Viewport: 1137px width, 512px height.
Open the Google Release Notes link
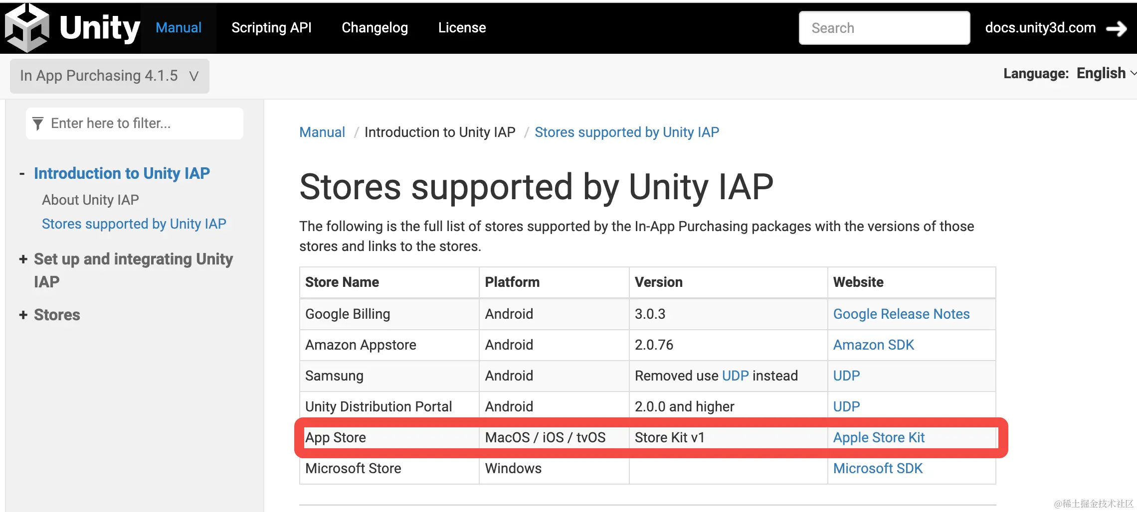[901, 314]
